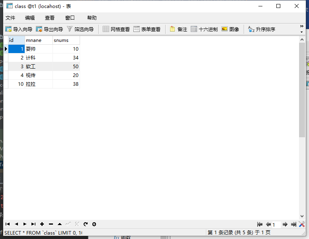The image size is (309, 239).
Task: Click the record count status 第 1 条记录
Action: point(239,233)
